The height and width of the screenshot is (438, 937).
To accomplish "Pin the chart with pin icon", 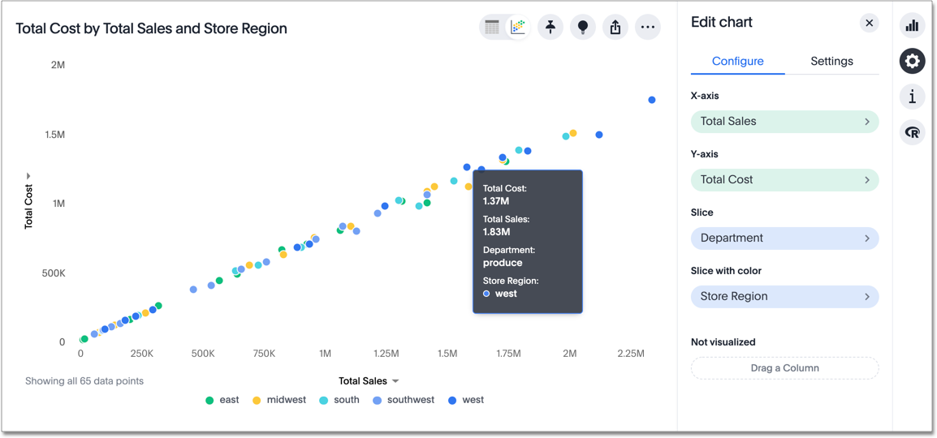I will click(551, 27).
